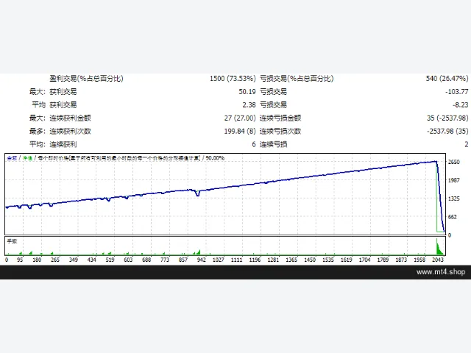This screenshot has height=353, width=471.
Task: Click the average consecutive wins value '6'
Action: pyautogui.click(x=254, y=144)
